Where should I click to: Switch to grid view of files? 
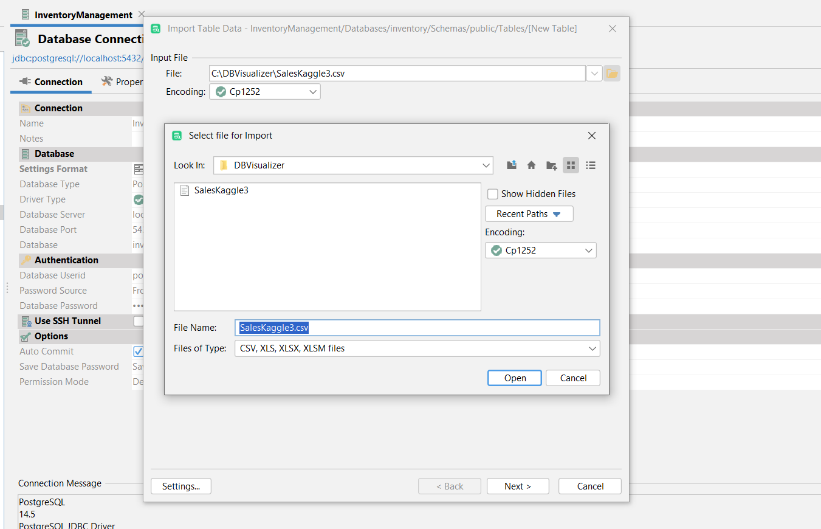(x=571, y=165)
